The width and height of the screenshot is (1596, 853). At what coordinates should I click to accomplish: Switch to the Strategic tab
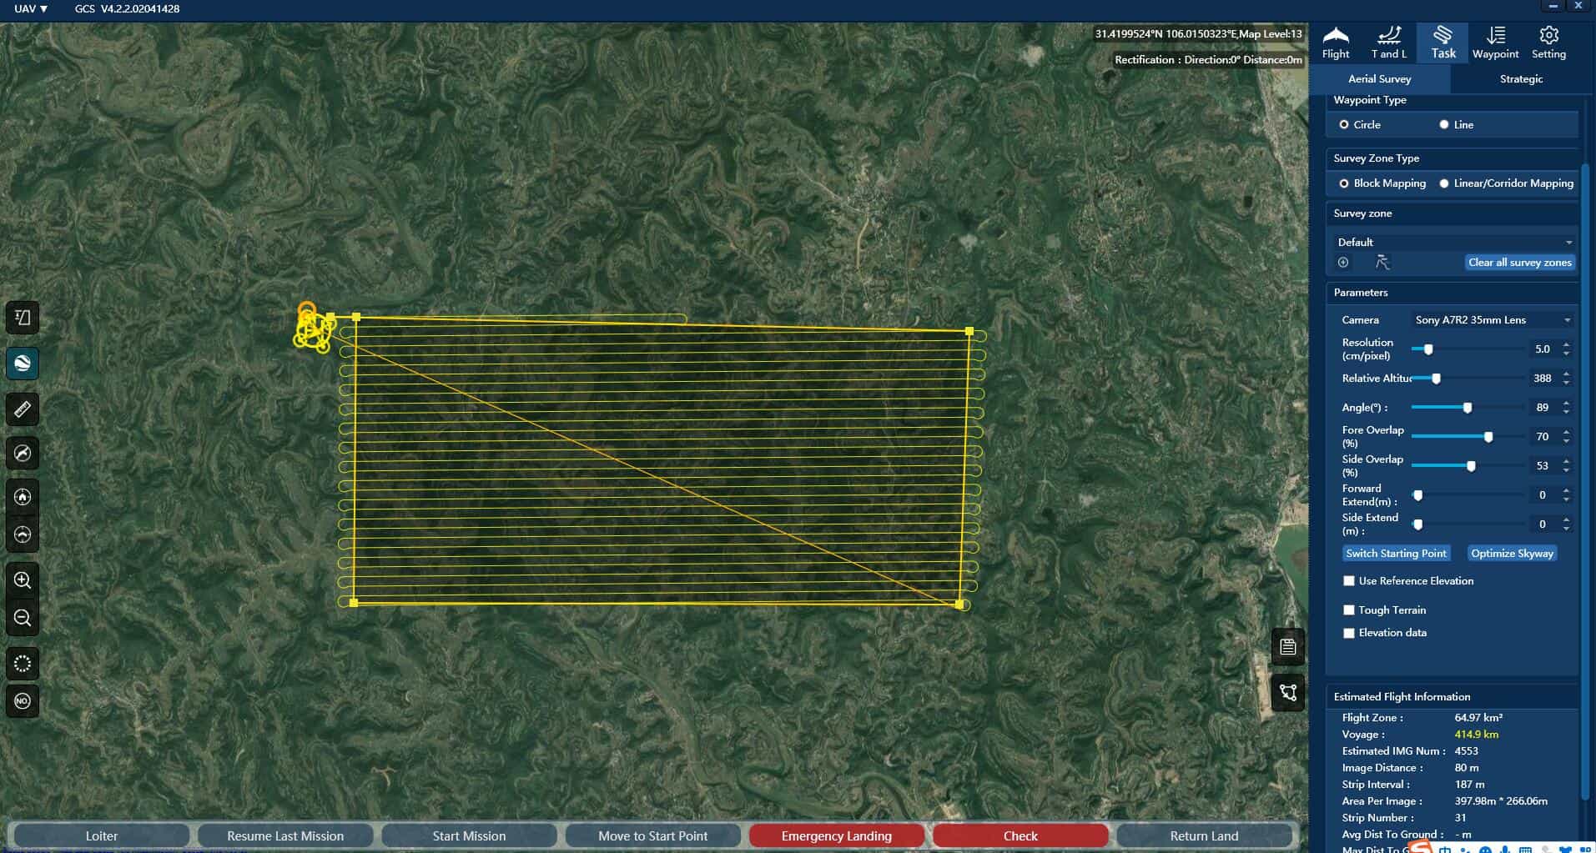[1521, 79]
